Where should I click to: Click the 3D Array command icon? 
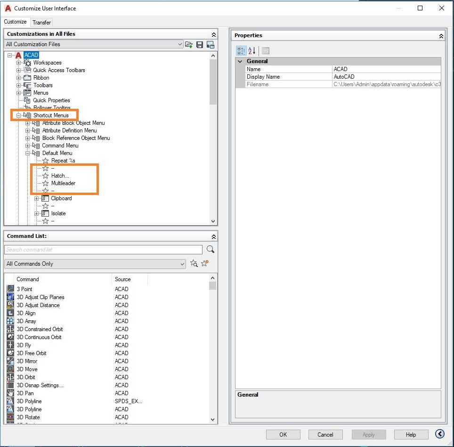coord(10,321)
